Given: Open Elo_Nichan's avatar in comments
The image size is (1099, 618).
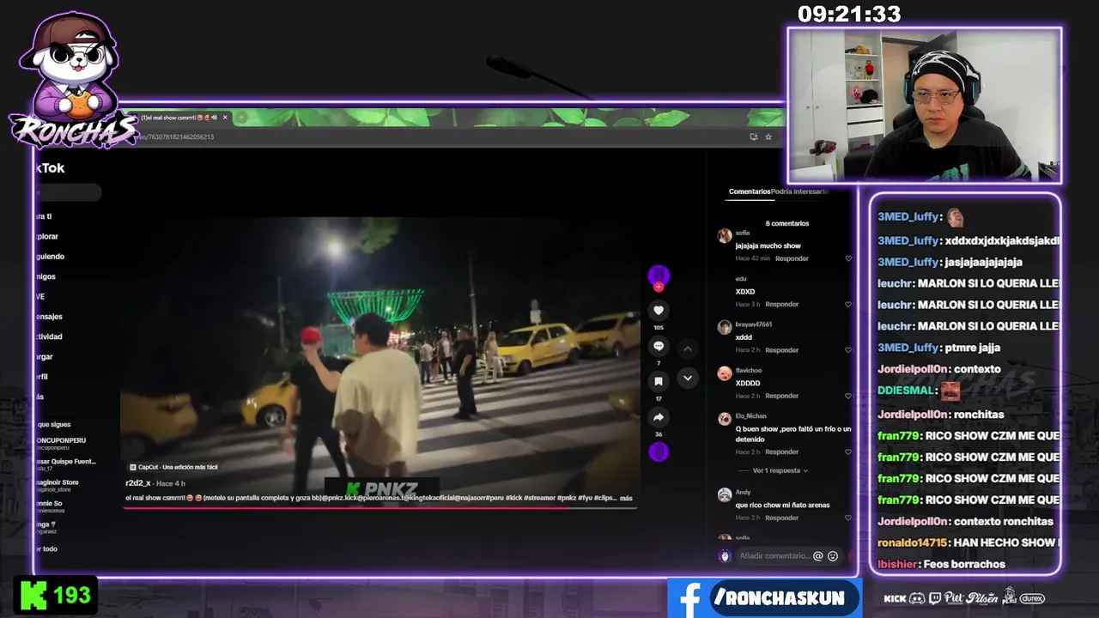Looking at the screenshot, I should coord(725,419).
